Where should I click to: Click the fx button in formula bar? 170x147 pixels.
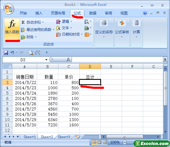[68, 60]
